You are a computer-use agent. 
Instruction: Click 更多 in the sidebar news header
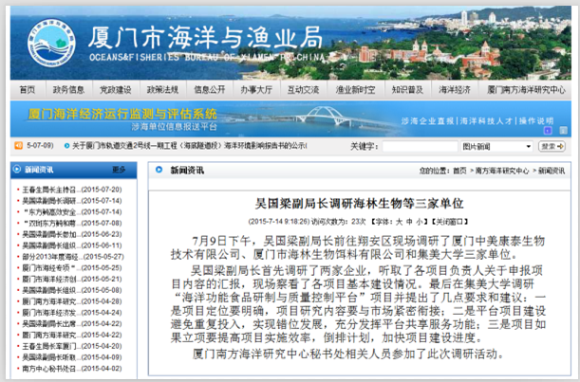pyautogui.click(x=119, y=170)
